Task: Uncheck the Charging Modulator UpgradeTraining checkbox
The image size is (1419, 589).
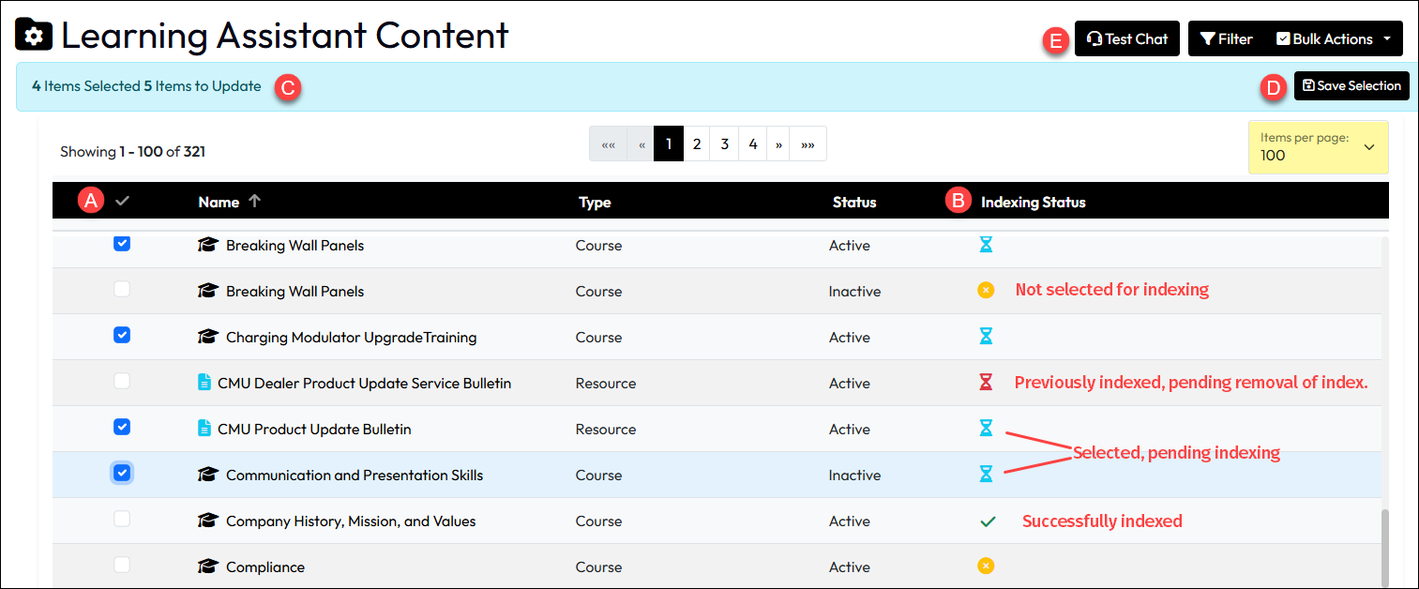Action: coord(122,336)
